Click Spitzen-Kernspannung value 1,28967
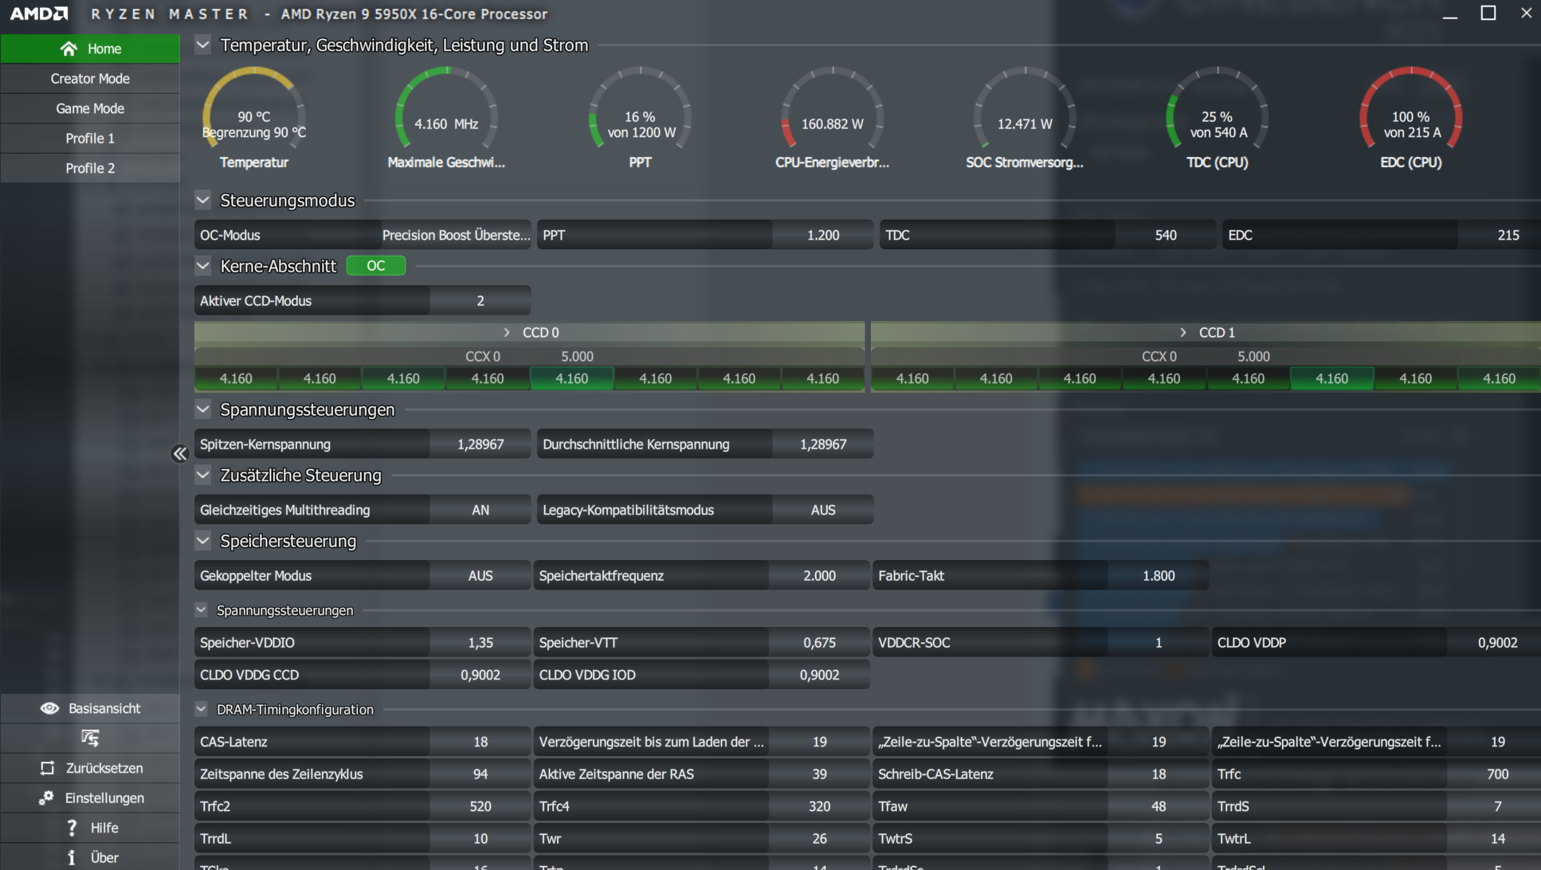 (480, 445)
